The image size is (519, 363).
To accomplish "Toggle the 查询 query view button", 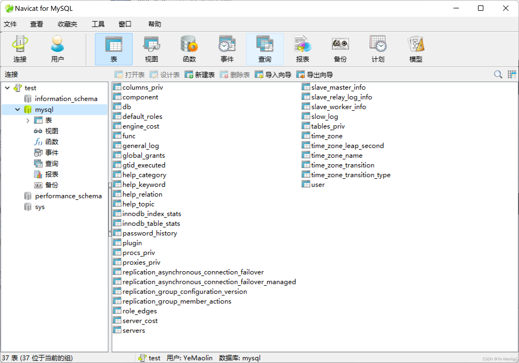I will point(265,49).
